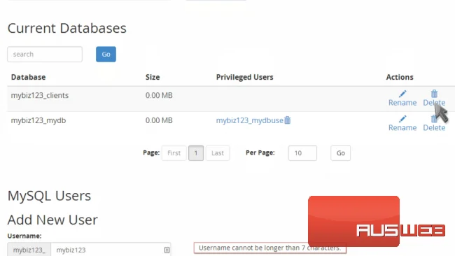455x256 pixels.
Task: Click the trash icon for mybiz123_clients
Action: (x=434, y=94)
